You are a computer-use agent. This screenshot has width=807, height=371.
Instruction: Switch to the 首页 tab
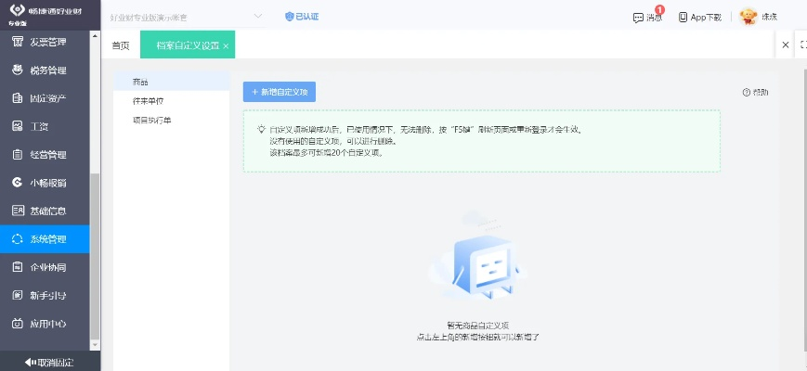click(121, 45)
